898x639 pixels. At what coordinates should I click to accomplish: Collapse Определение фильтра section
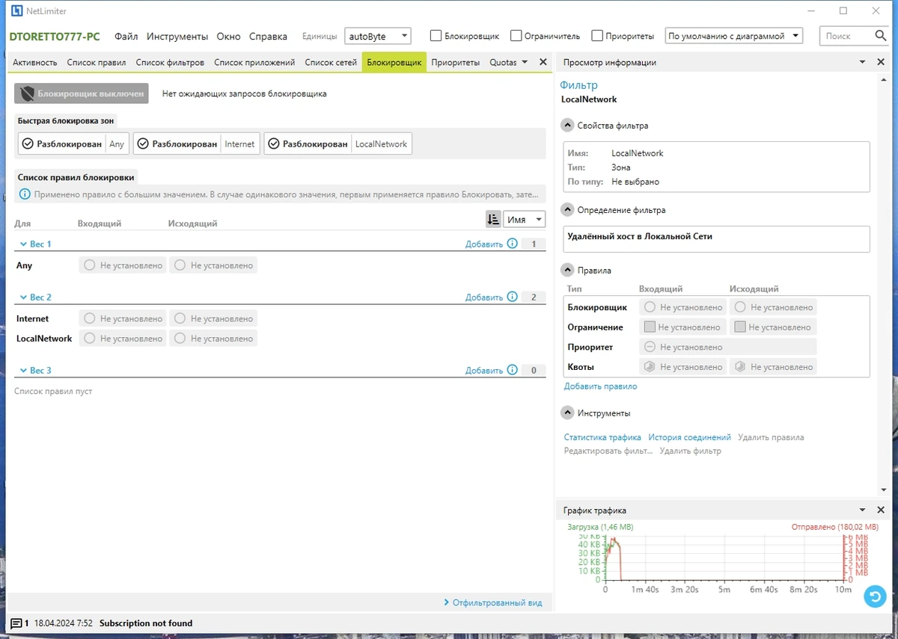click(x=567, y=210)
